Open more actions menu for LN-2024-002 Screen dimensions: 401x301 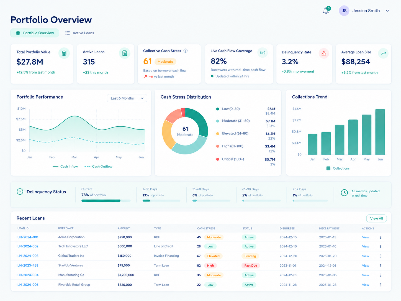click(381, 246)
